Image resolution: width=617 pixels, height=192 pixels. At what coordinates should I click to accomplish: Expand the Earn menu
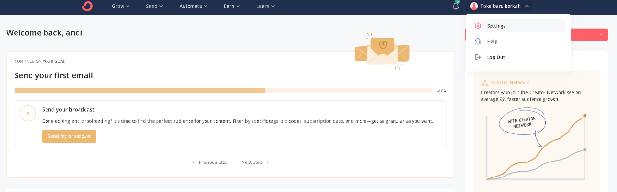[x=232, y=6]
